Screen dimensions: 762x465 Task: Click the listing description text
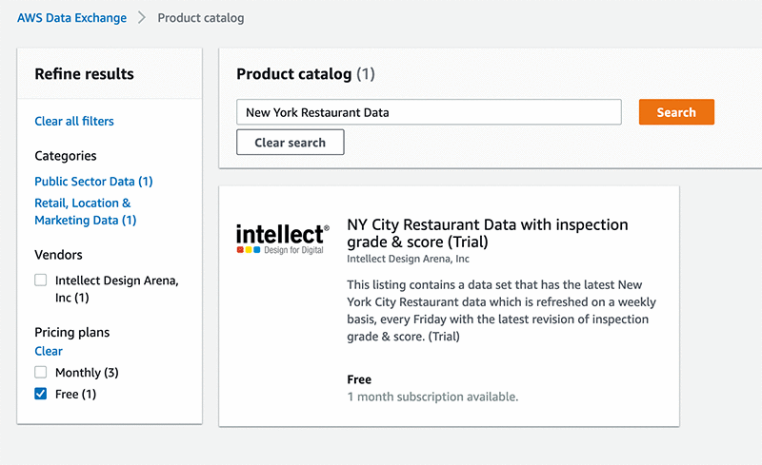click(501, 311)
